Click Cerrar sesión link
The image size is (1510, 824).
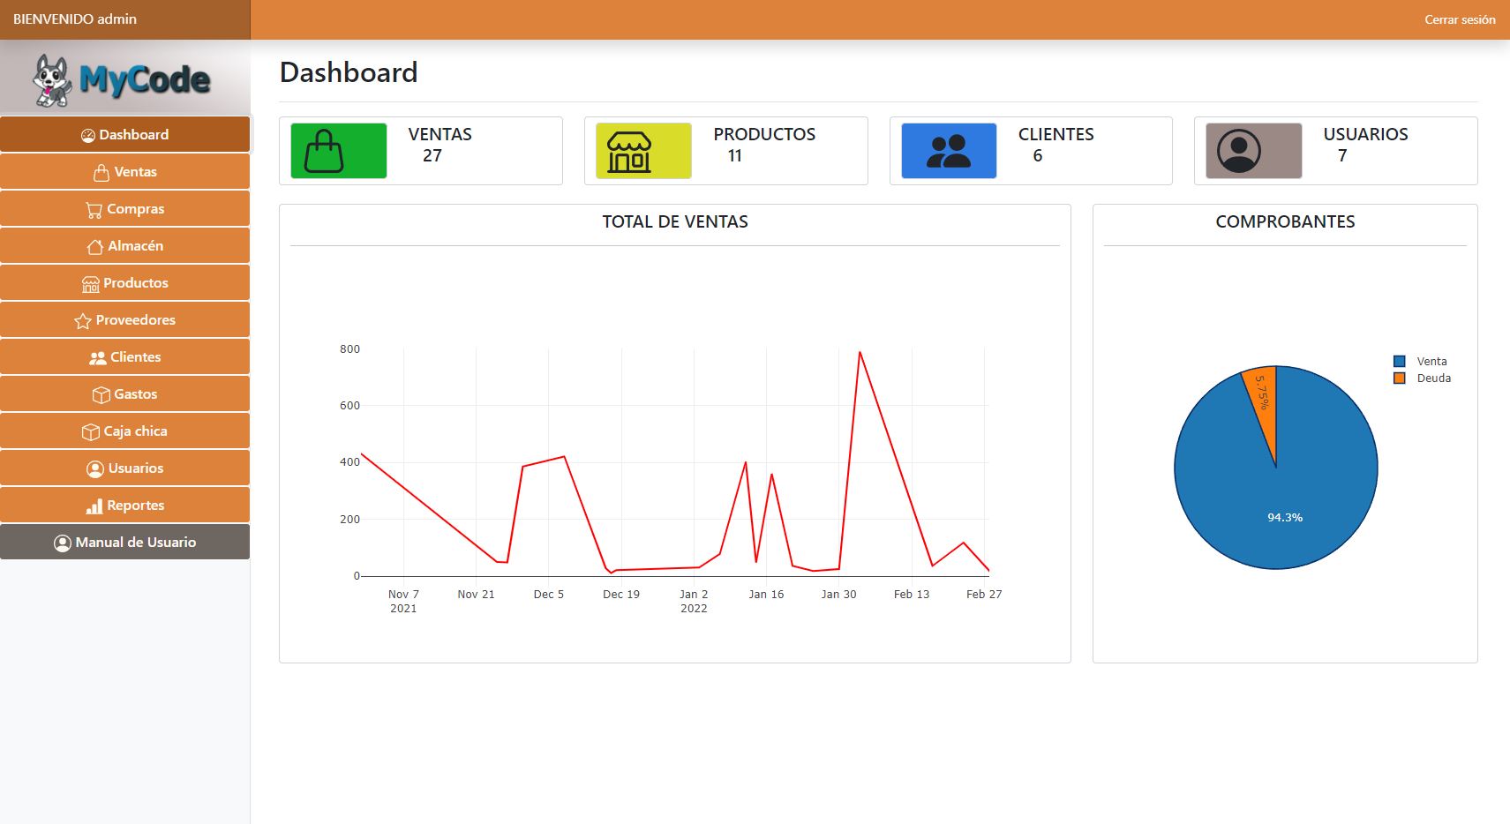tap(1459, 19)
